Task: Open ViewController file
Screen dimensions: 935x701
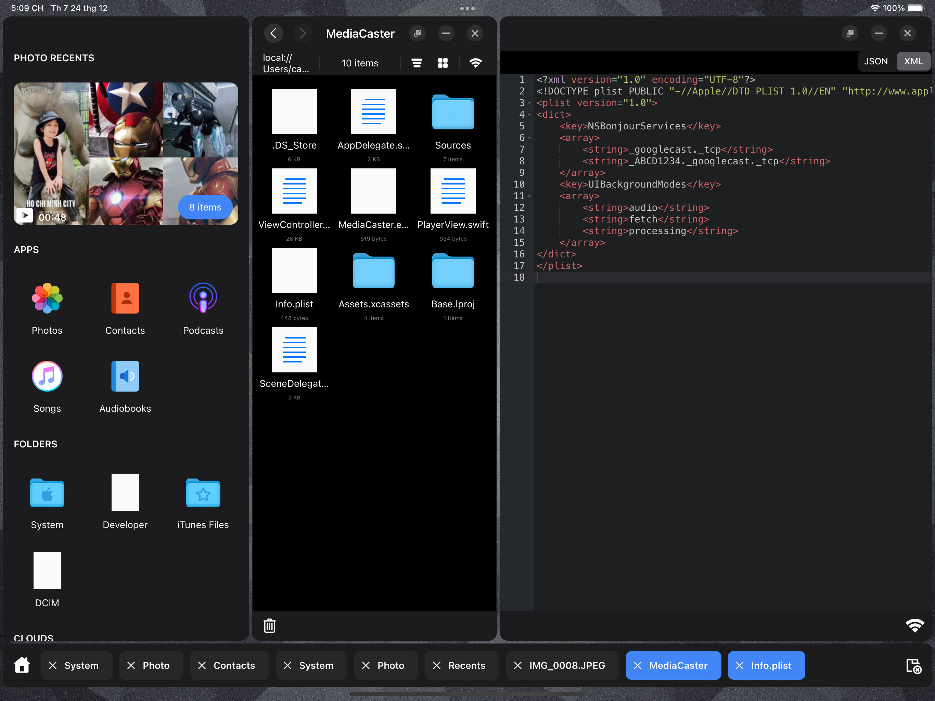Action: (294, 205)
